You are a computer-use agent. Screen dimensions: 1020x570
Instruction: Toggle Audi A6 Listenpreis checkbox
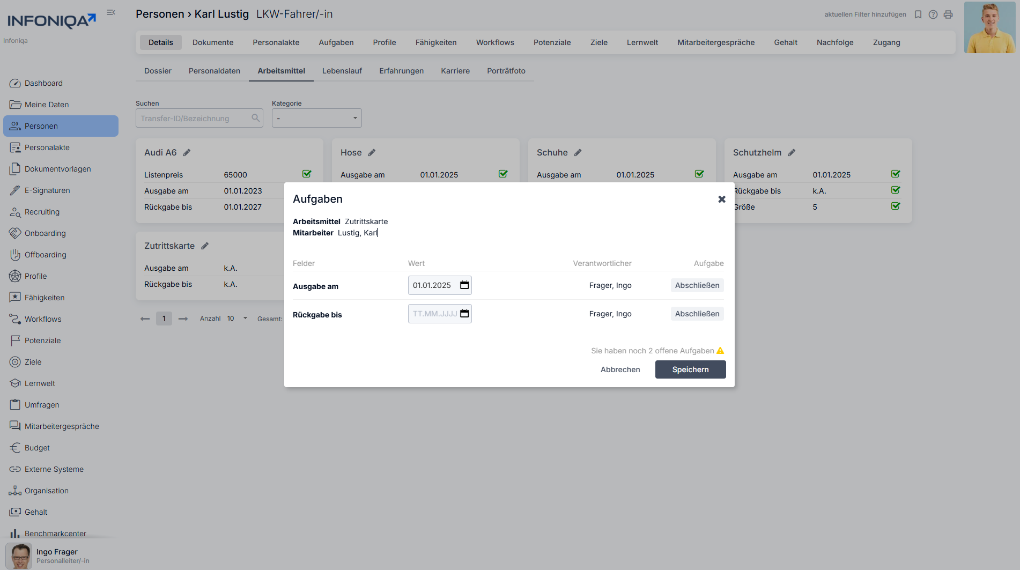(x=307, y=174)
